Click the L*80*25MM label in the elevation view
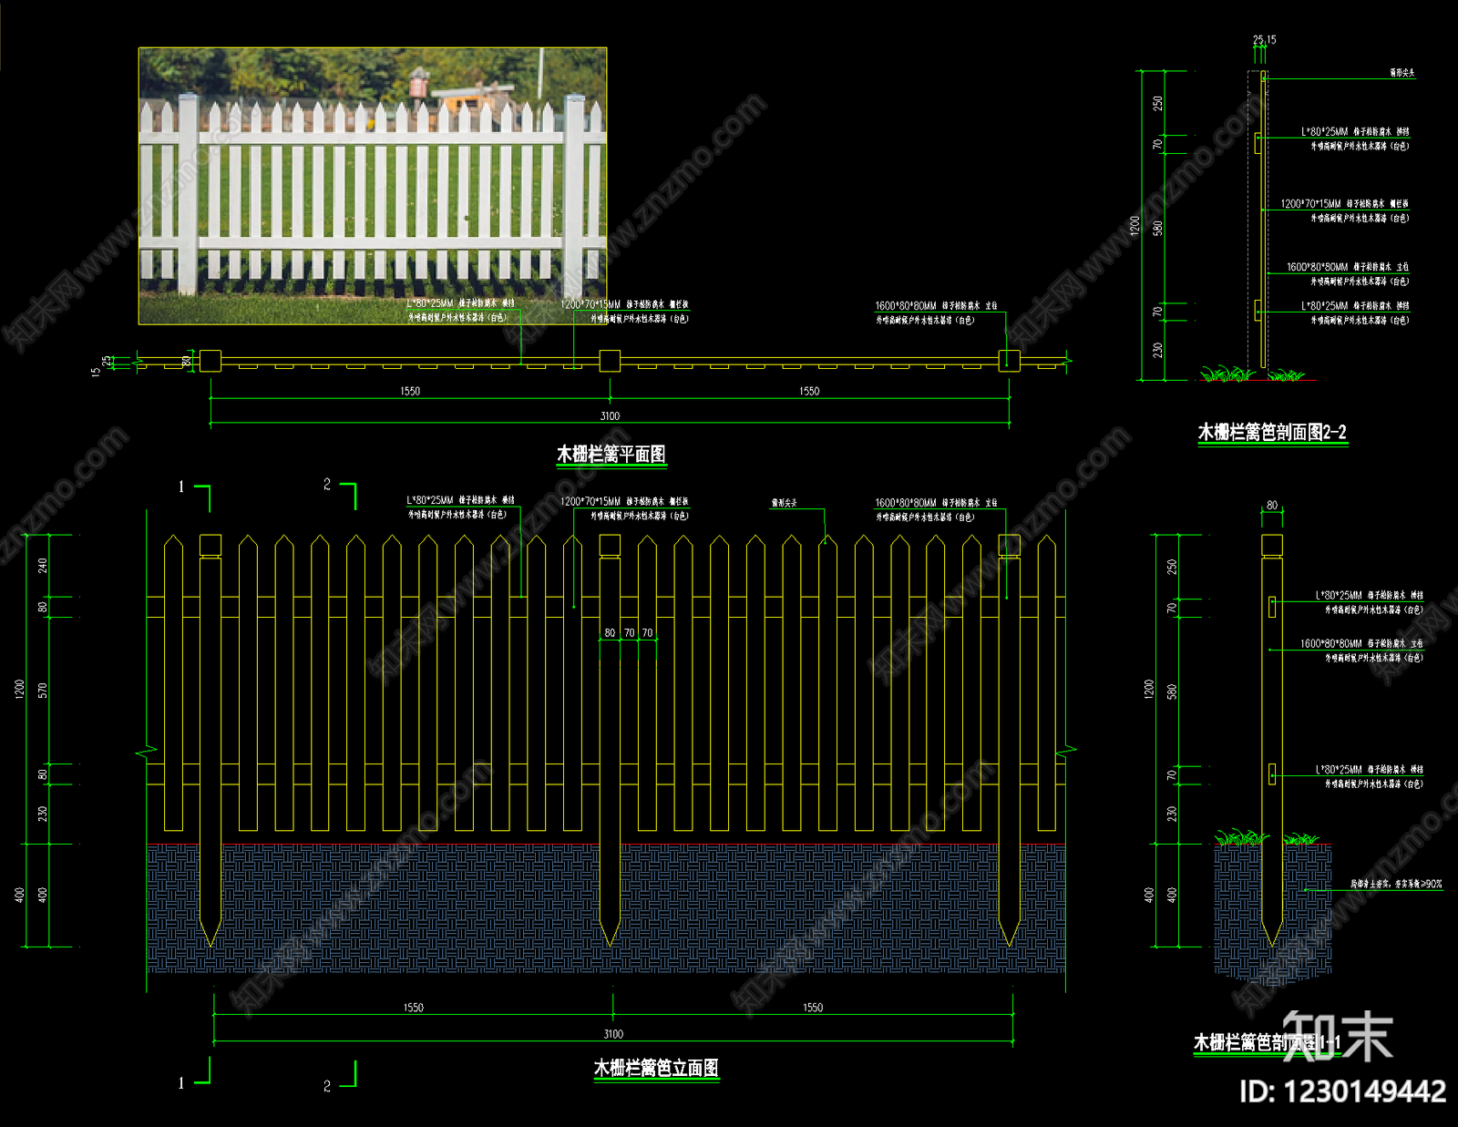 point(460,500)
